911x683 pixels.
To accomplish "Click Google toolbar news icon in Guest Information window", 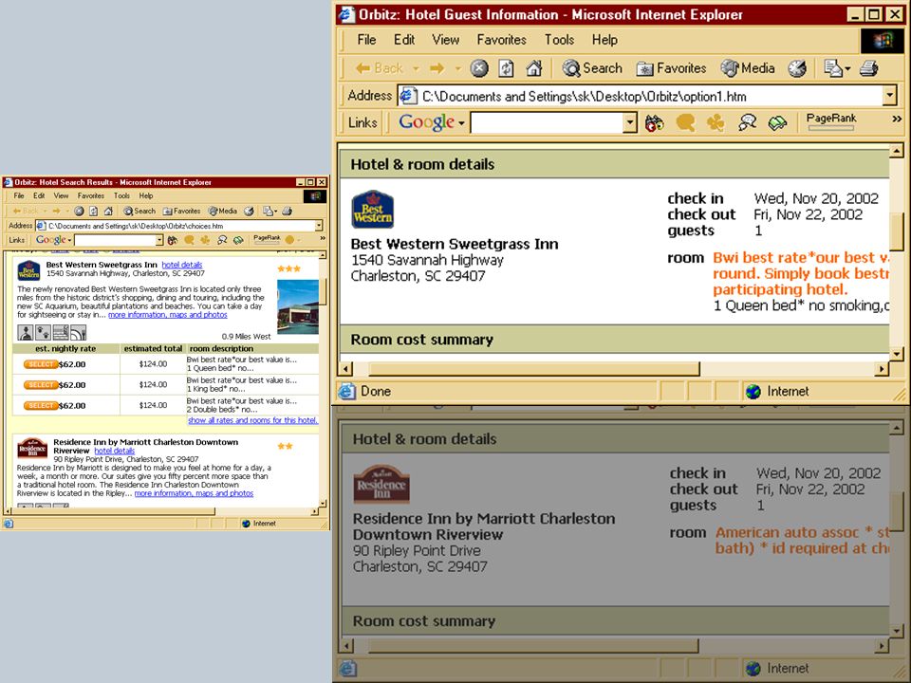I will pyautogui.click(x=654, y=122).
